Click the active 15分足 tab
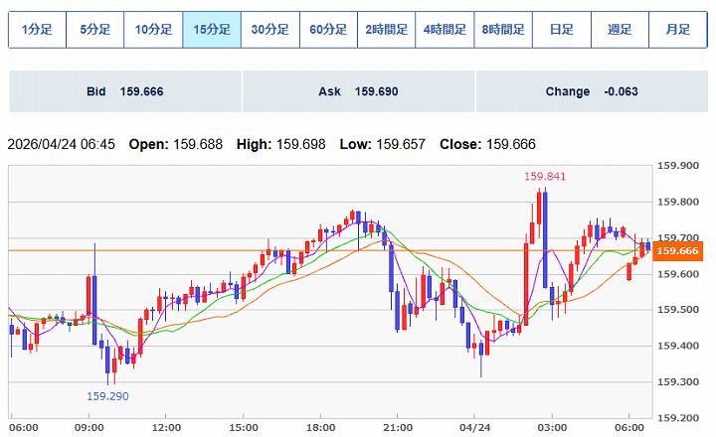 212,30
